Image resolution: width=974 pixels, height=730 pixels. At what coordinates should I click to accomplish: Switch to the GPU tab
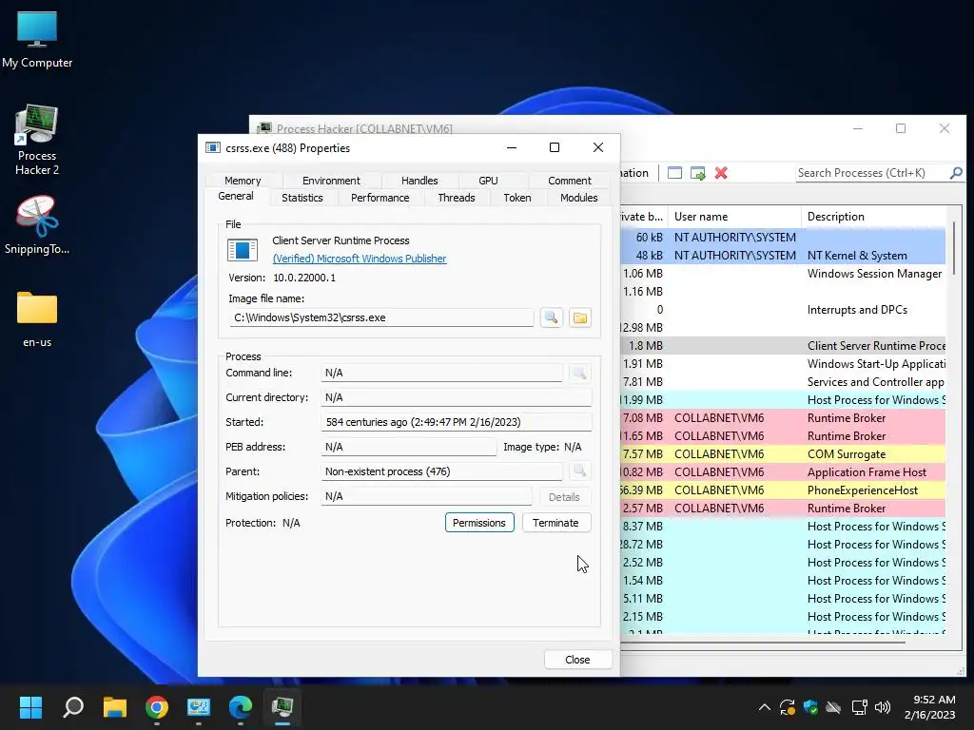pyautogui.click(x=488, y=181)
